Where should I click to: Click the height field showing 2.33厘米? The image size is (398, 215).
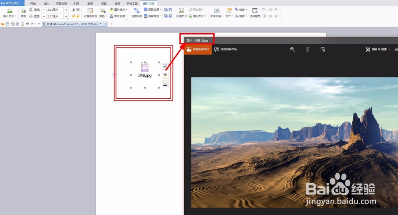(x=55, y=10)
